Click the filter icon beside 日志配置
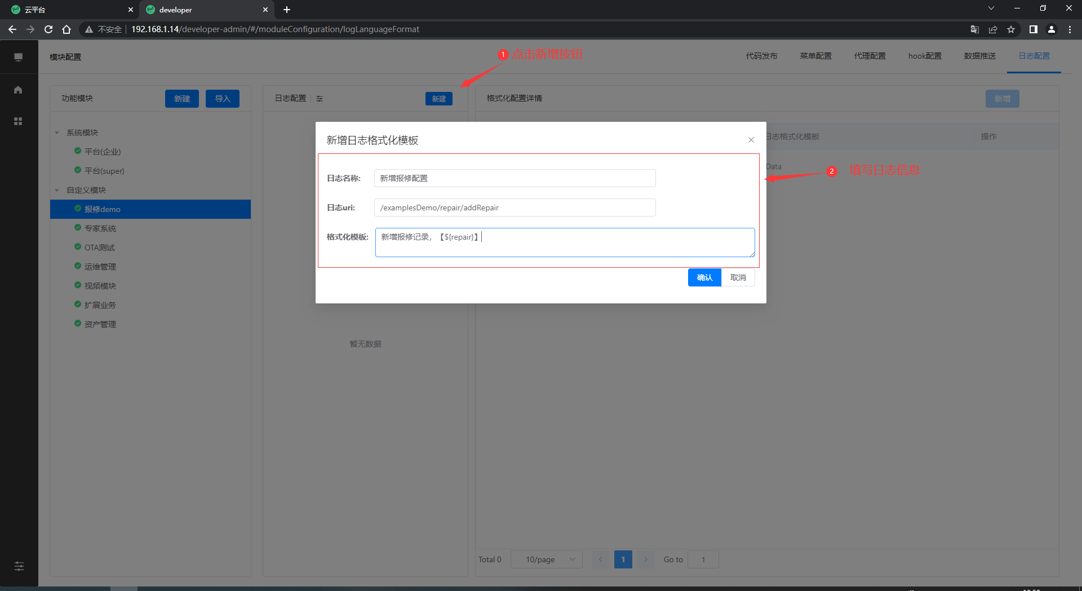Image resolution: width=1082 pixels, height=591 pixels. 320,99
